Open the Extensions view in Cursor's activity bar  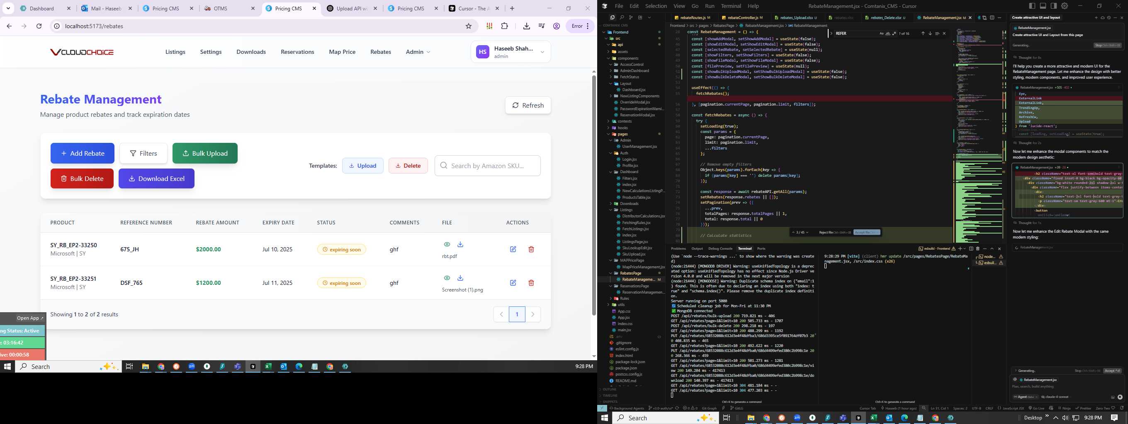point(640,17)
